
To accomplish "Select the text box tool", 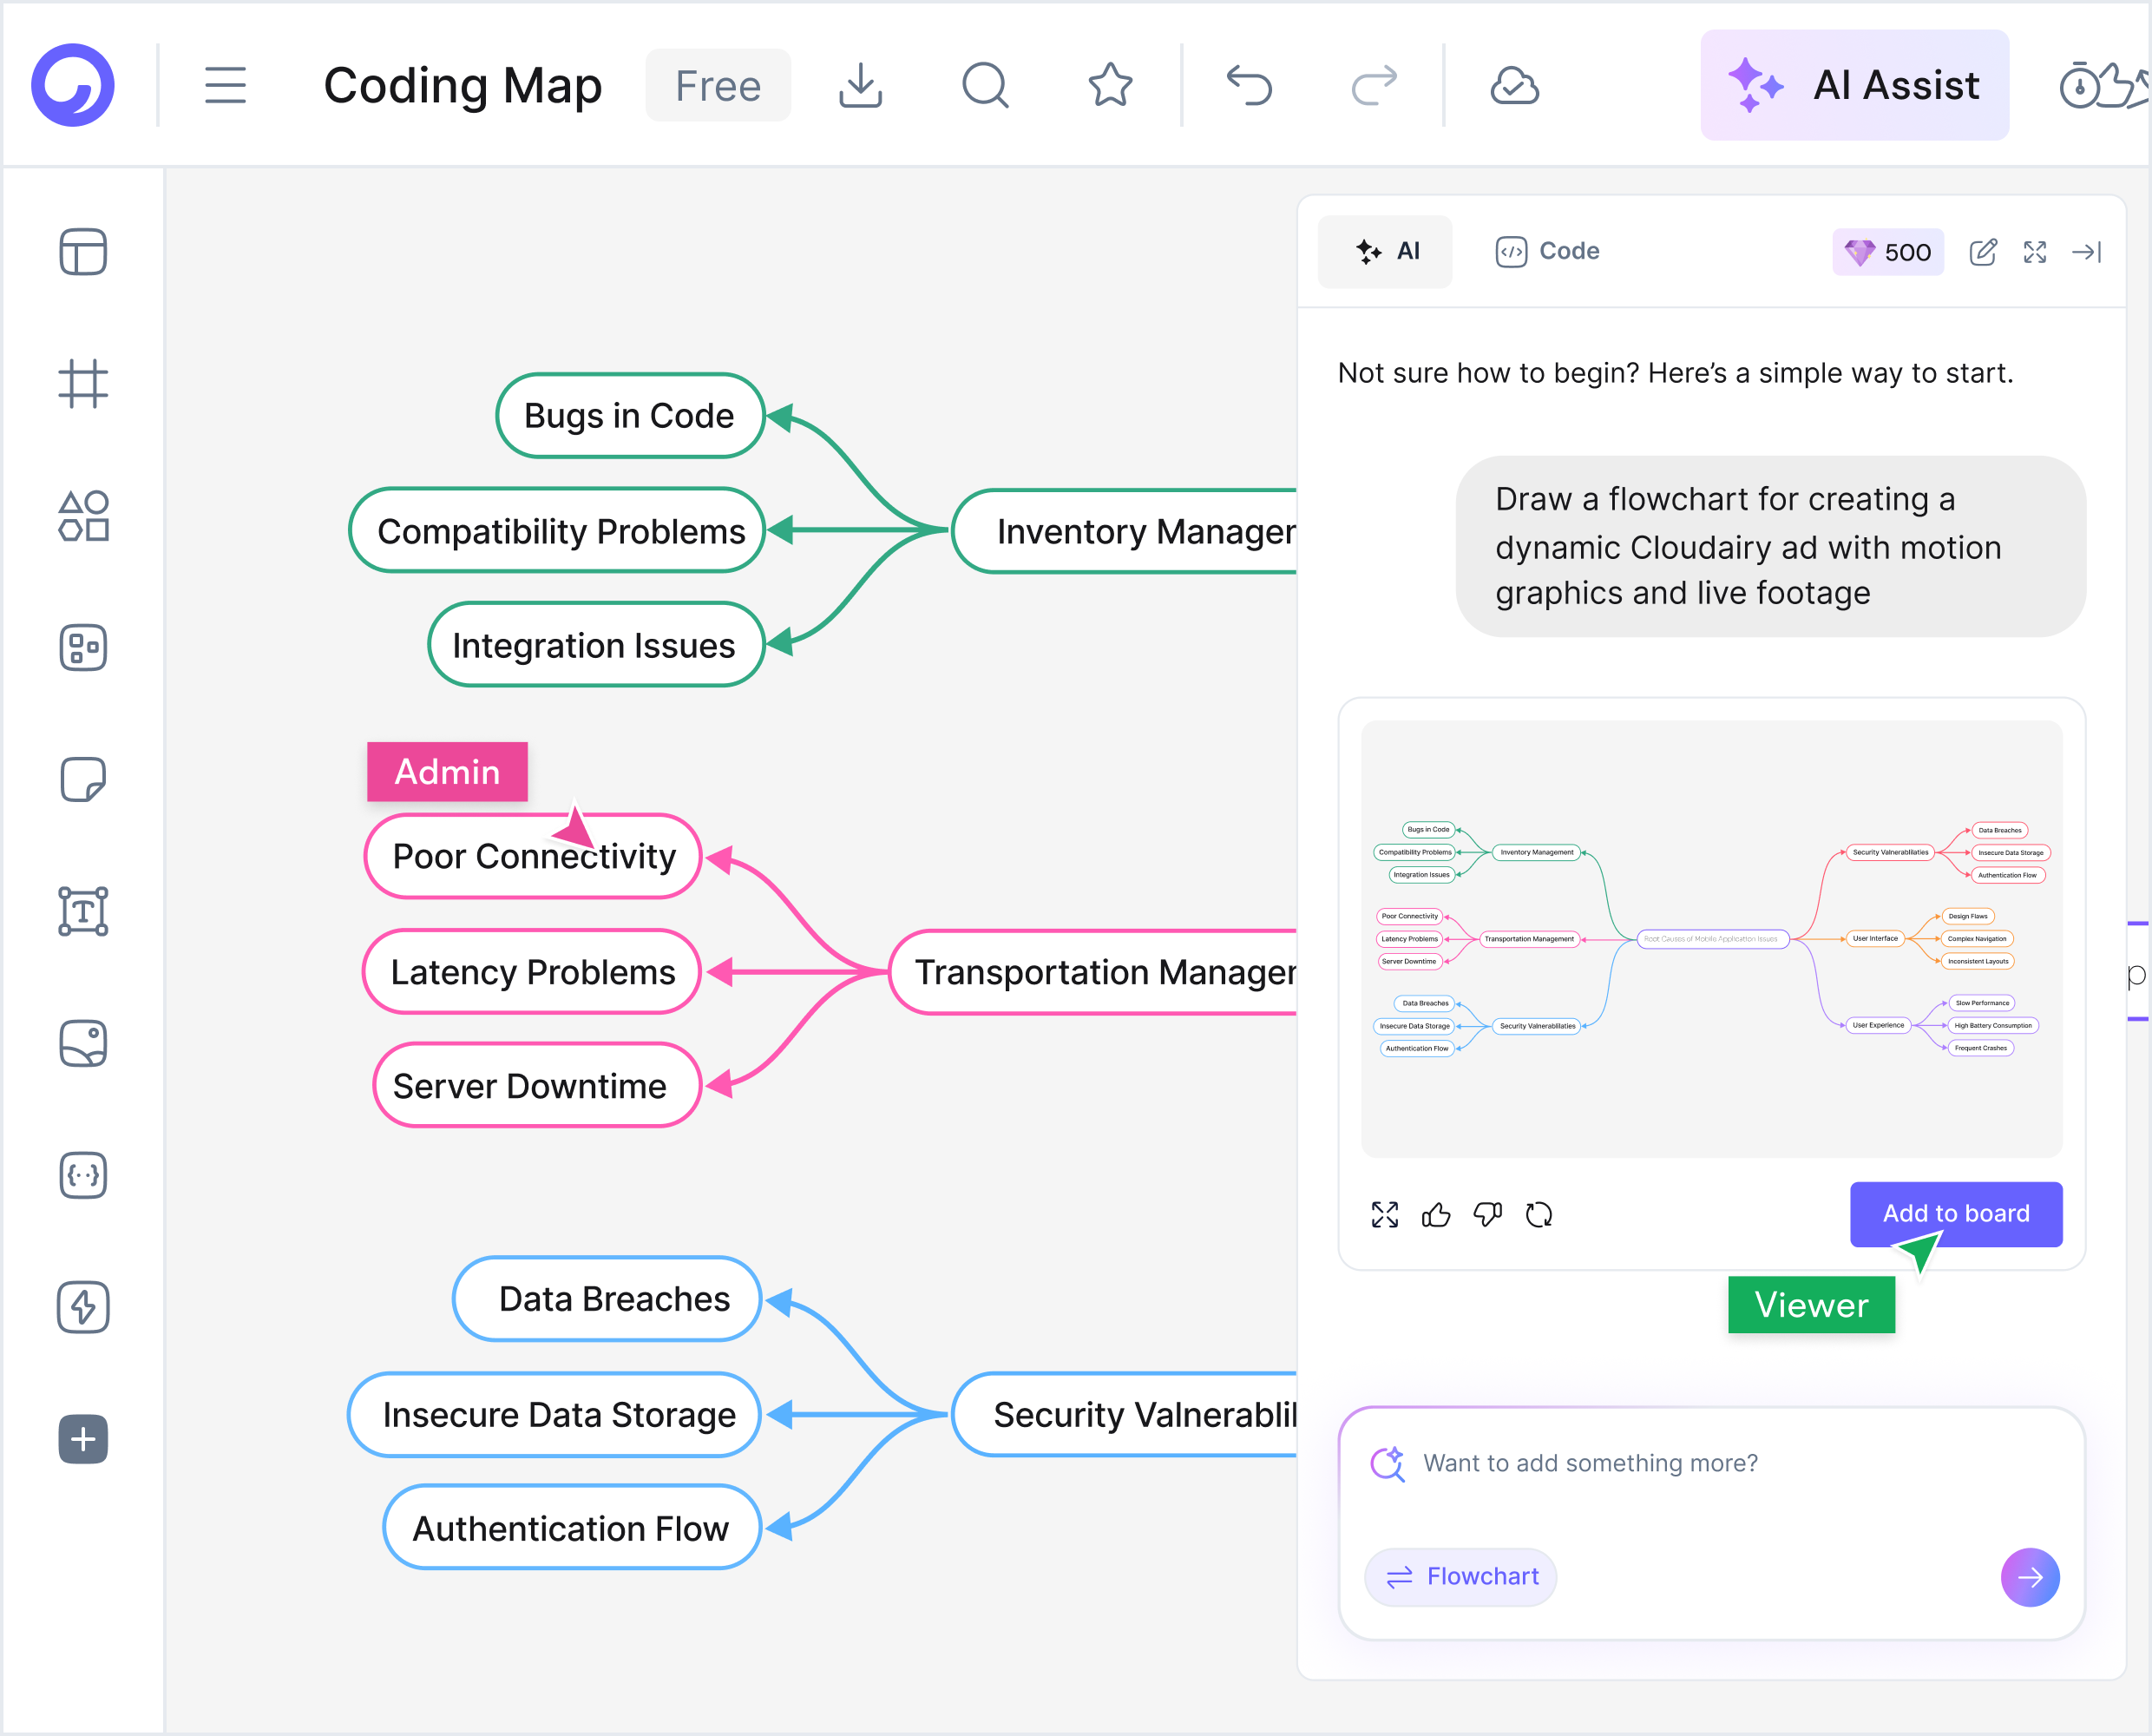I will click(83, 912).
